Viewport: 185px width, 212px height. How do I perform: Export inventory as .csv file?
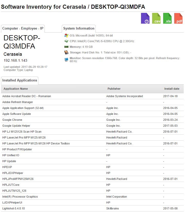point(156,18)
